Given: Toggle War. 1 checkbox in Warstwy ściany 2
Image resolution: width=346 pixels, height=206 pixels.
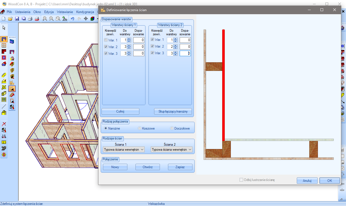Looking at the screenshot, I should tap(152, 40).
